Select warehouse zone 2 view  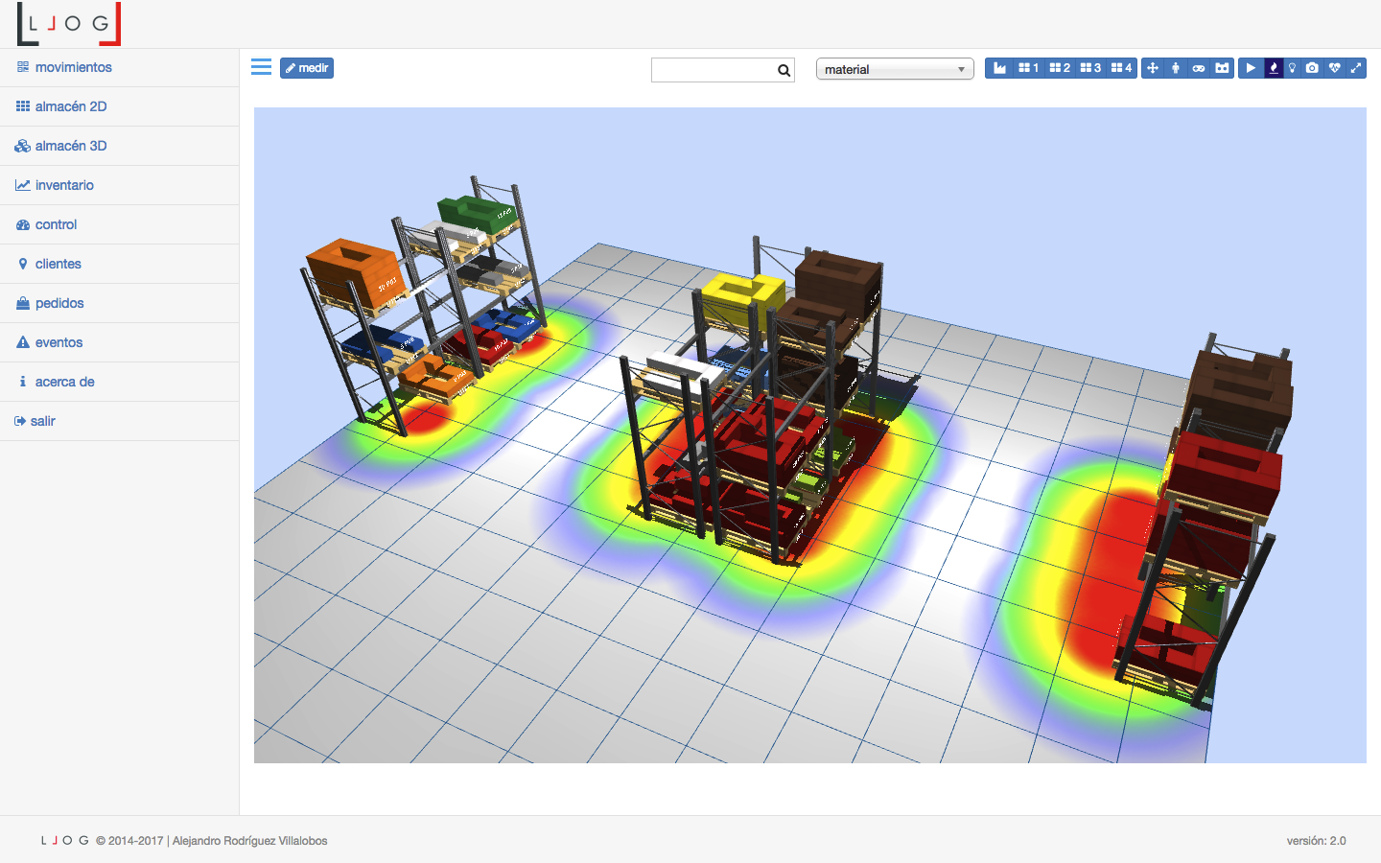[x=1060, y=68]
